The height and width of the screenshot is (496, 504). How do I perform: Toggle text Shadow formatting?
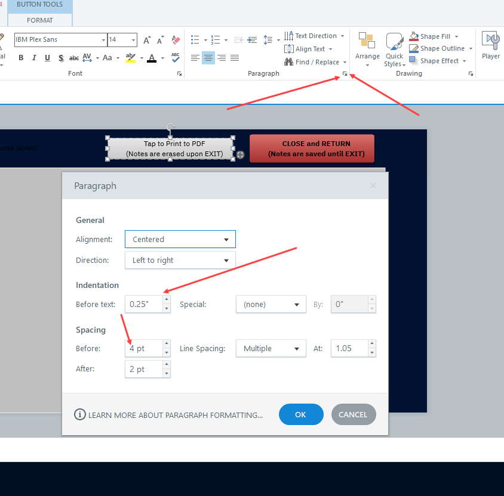point(61,58)
